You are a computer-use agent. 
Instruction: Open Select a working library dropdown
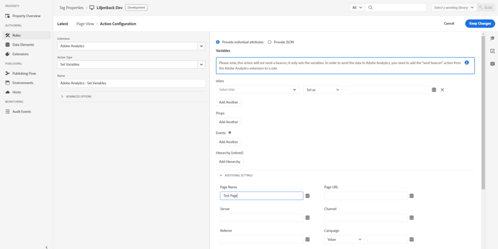(454, 7)
